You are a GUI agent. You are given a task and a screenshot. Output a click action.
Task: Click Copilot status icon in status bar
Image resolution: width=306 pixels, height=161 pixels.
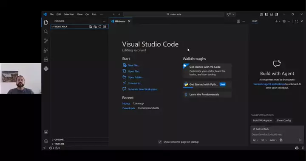(297, 148)
